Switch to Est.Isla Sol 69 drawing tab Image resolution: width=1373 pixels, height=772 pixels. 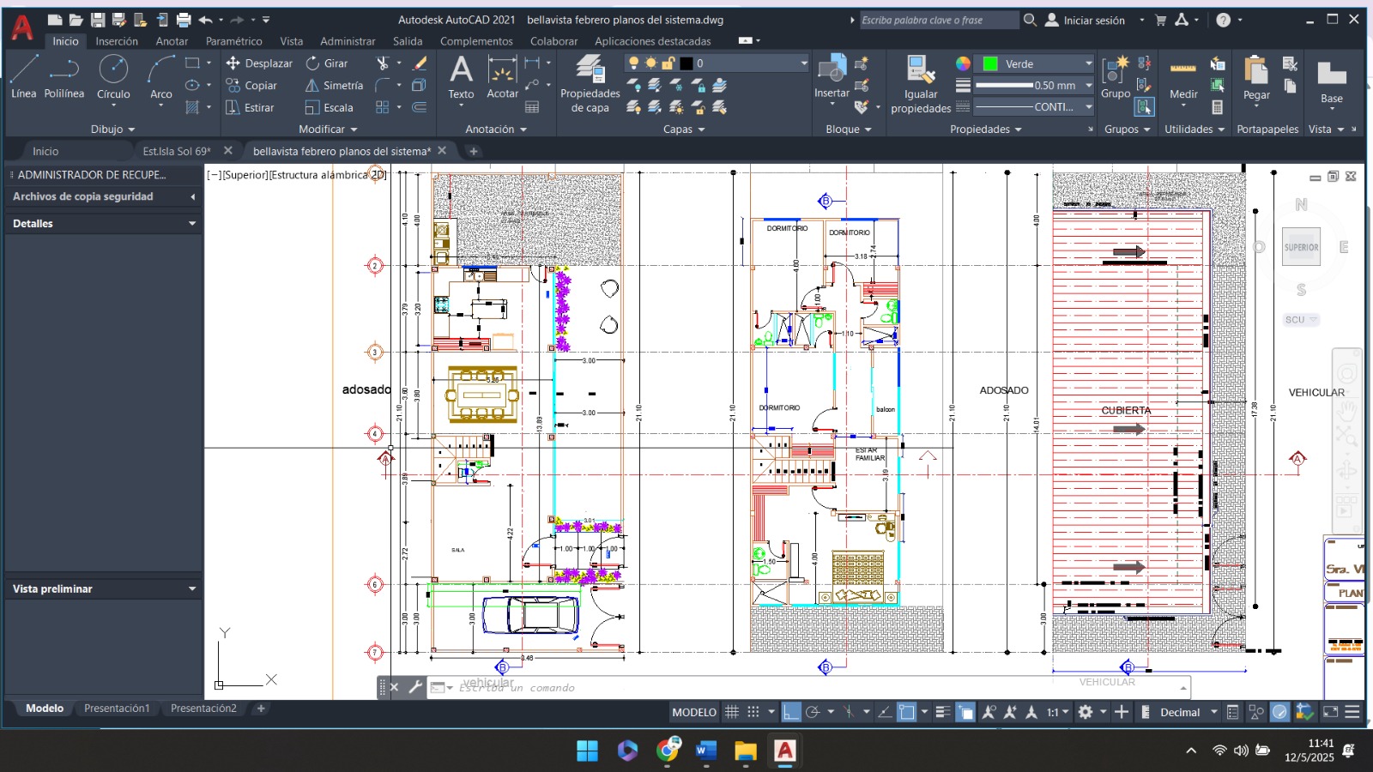(x=177, y=151)
